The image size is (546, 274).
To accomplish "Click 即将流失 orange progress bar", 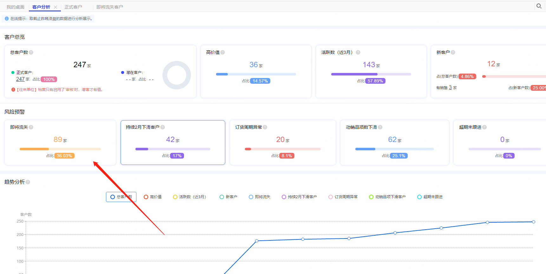I will (60, 149).
